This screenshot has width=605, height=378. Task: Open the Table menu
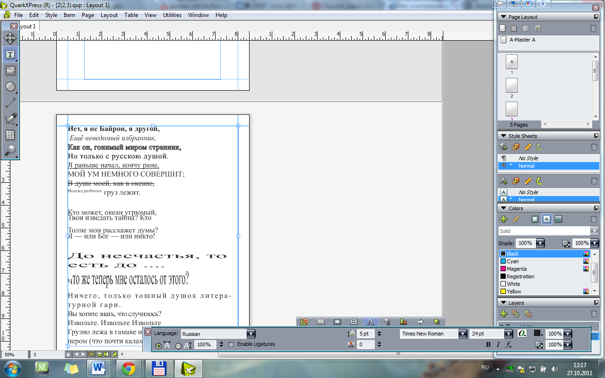pyautogui.click(x=131, y=15)
